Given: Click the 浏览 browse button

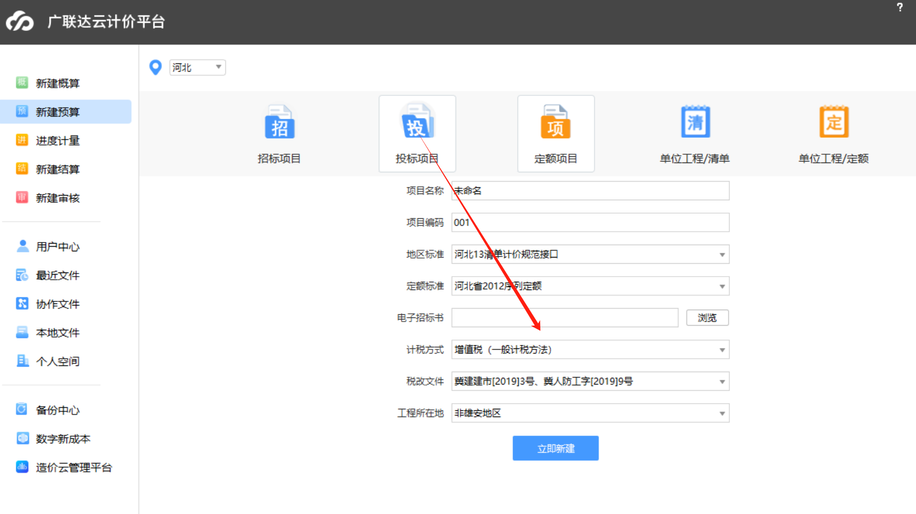Looking at the screenshot, I should [x=707, y=318].
